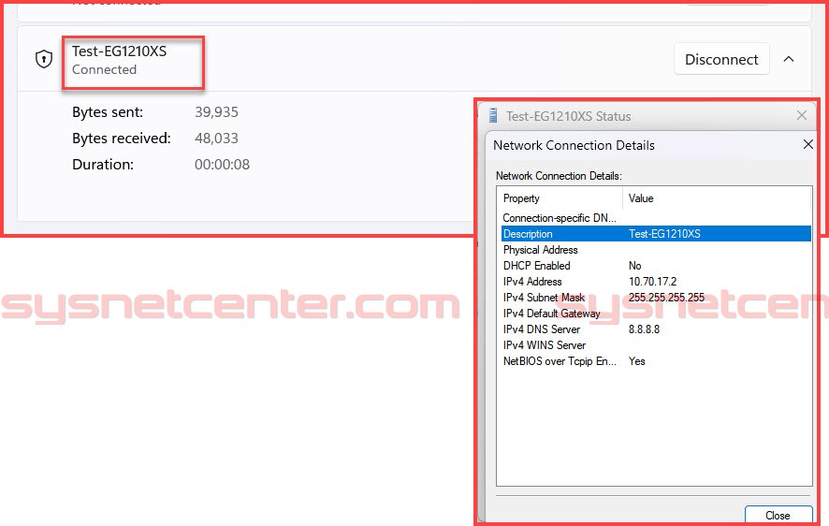Select the IPv4 Subnet Mask row

(656, 297)
